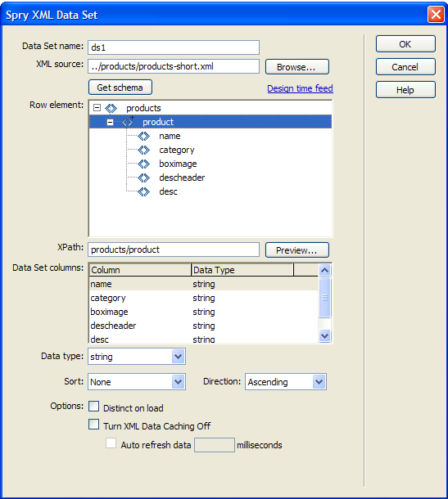448x499 pixels.
Task: Click the product repeating-node icon
Action: 128,122
